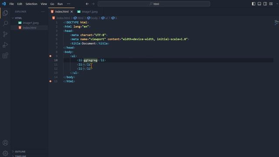Go back with the left arrow
Image resolution: width=279 pixels, height=157 pixels.
pos(87,4)
